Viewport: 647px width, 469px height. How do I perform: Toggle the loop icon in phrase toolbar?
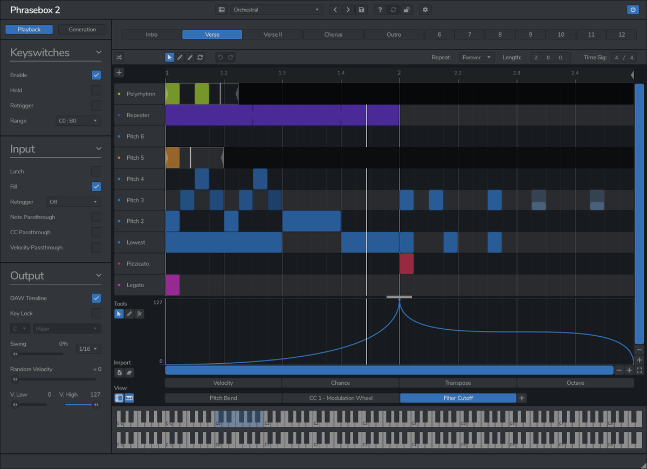click(200, 57)
